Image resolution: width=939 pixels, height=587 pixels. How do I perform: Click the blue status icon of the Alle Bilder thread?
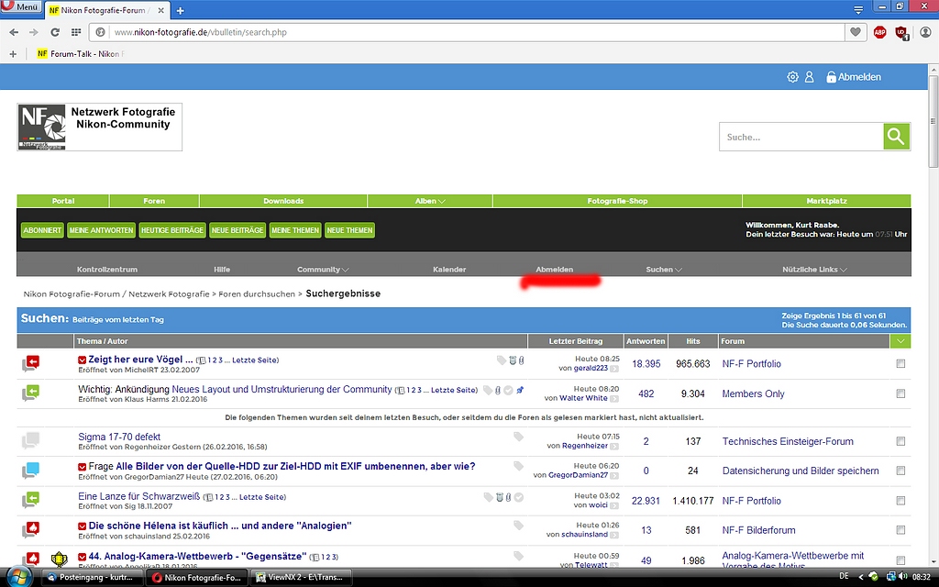pos(30,471)
